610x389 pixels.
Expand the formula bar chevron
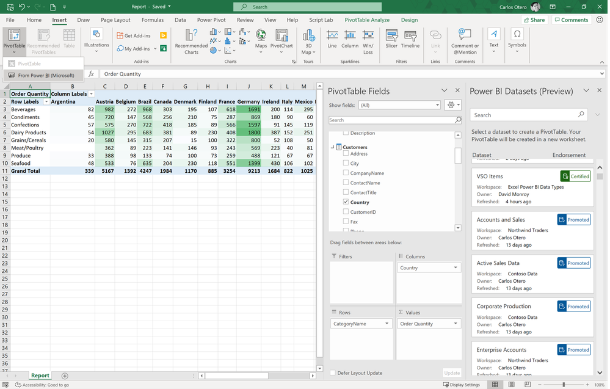pyautogui.click(x=602, y=73)
